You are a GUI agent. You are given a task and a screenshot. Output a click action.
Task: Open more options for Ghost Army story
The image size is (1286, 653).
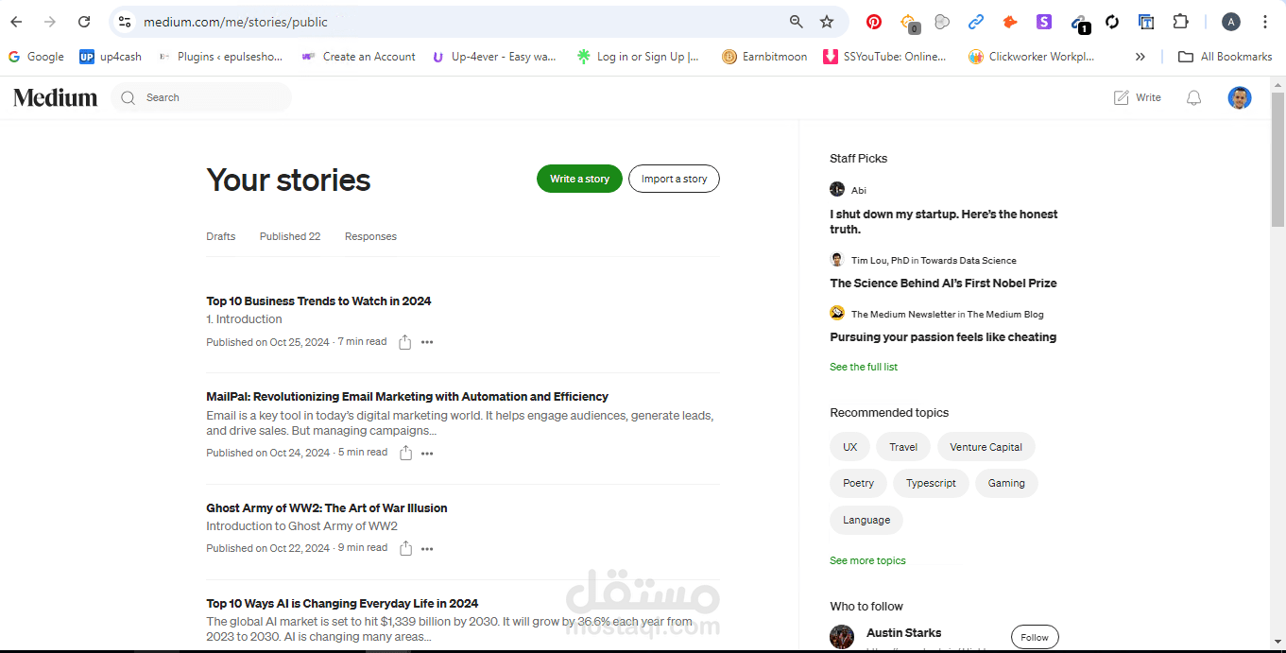427,549
